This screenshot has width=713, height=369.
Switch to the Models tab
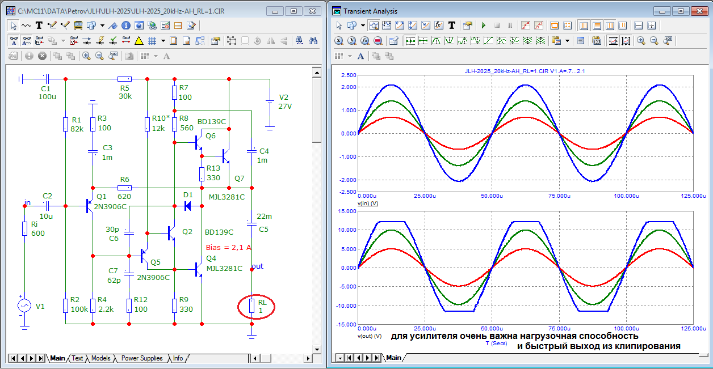100,358
